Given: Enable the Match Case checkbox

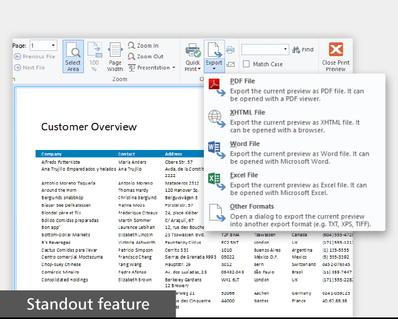Looking at the screenshot, I should (246, 64).
